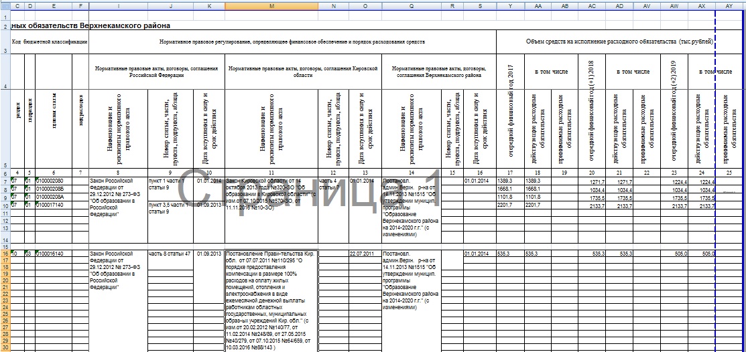Select '01.09.2013' date in row 10
Image resolution: width=746 pixels, height=352 pixels.
pos(209,205)
